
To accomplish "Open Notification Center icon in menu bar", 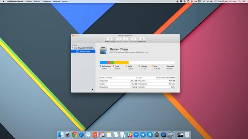I will click(x=244, y=2).
